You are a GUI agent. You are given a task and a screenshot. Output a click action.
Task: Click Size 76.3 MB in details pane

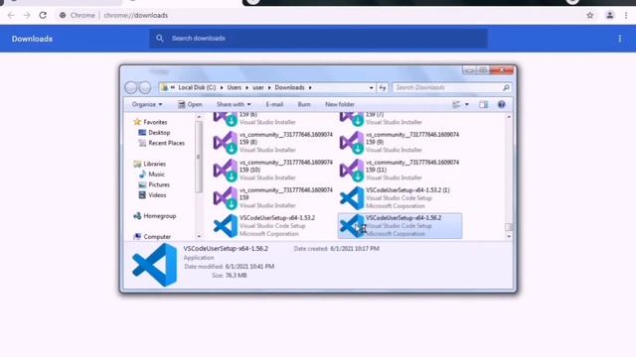point(230,276)
